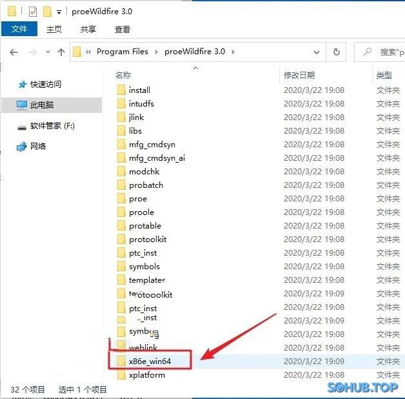Switch to the 共享 tab

(x=88, y=29)
